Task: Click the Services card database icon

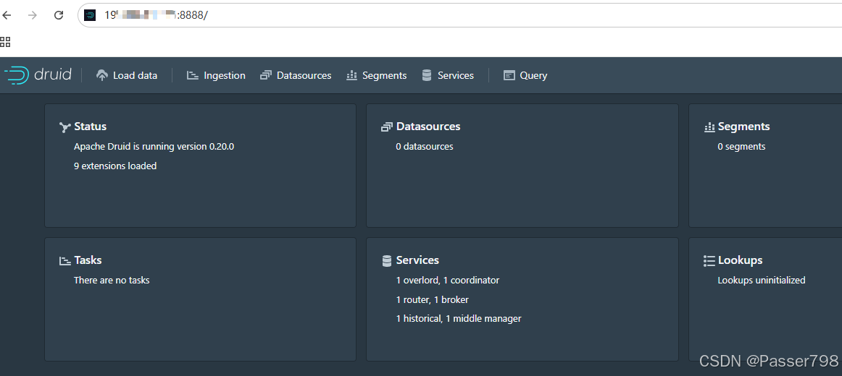Action: pyautogui.click(x=387, y=261)
